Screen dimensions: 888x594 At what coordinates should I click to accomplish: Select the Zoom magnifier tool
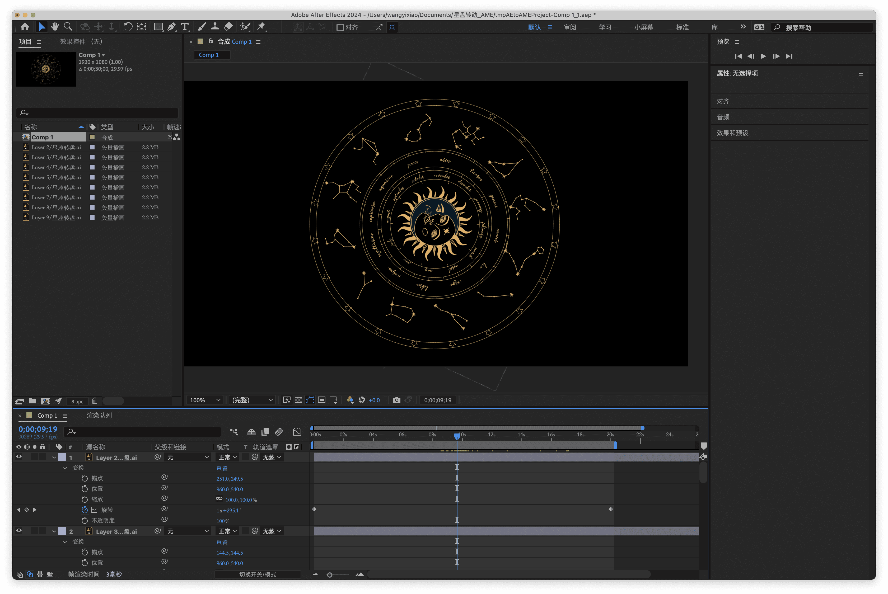pos(68,27)
